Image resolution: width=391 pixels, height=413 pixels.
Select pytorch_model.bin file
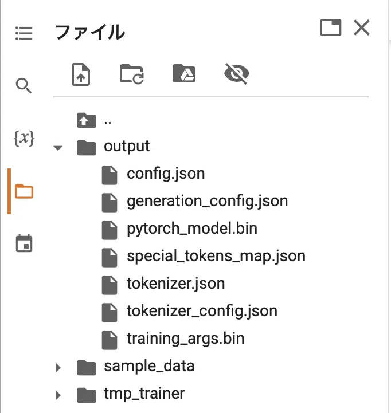(x=192, y=229)
